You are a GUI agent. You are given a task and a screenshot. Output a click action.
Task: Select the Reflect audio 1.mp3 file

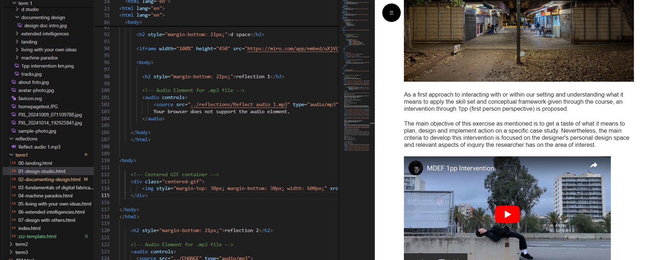(x=39, y=147)
